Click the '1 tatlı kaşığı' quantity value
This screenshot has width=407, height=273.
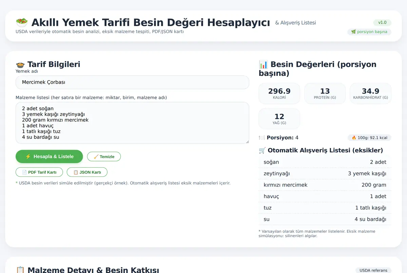(x=371, y=208)
